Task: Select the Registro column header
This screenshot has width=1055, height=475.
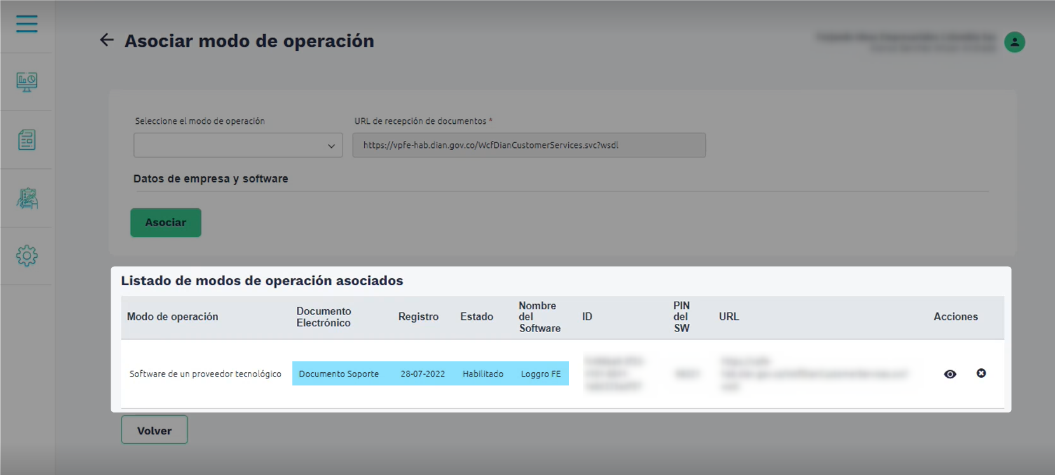Action: [x=418, y=317]
